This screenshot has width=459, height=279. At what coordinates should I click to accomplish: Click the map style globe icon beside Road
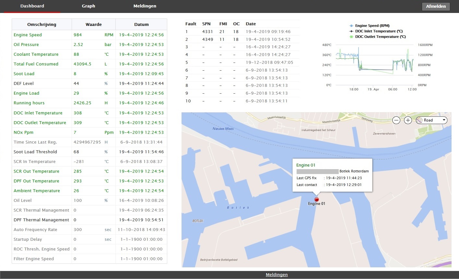click(x=419, y=120)
